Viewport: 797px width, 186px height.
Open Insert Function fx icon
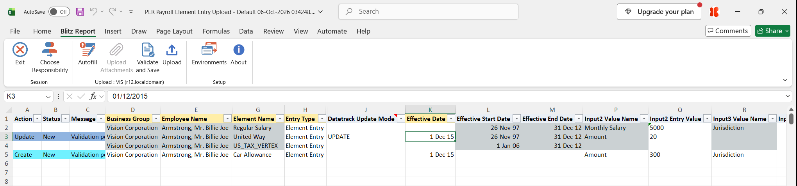[x=93, y=96]
